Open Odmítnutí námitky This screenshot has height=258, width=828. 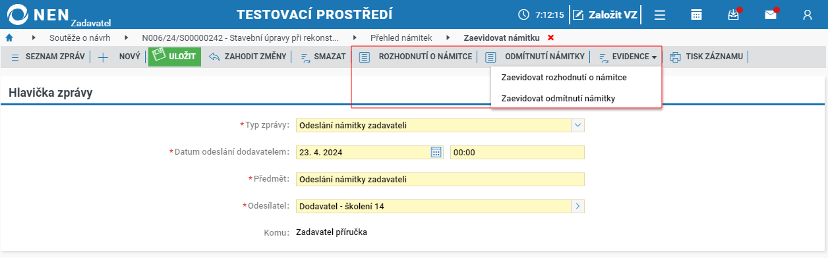[x=535, y=57]
